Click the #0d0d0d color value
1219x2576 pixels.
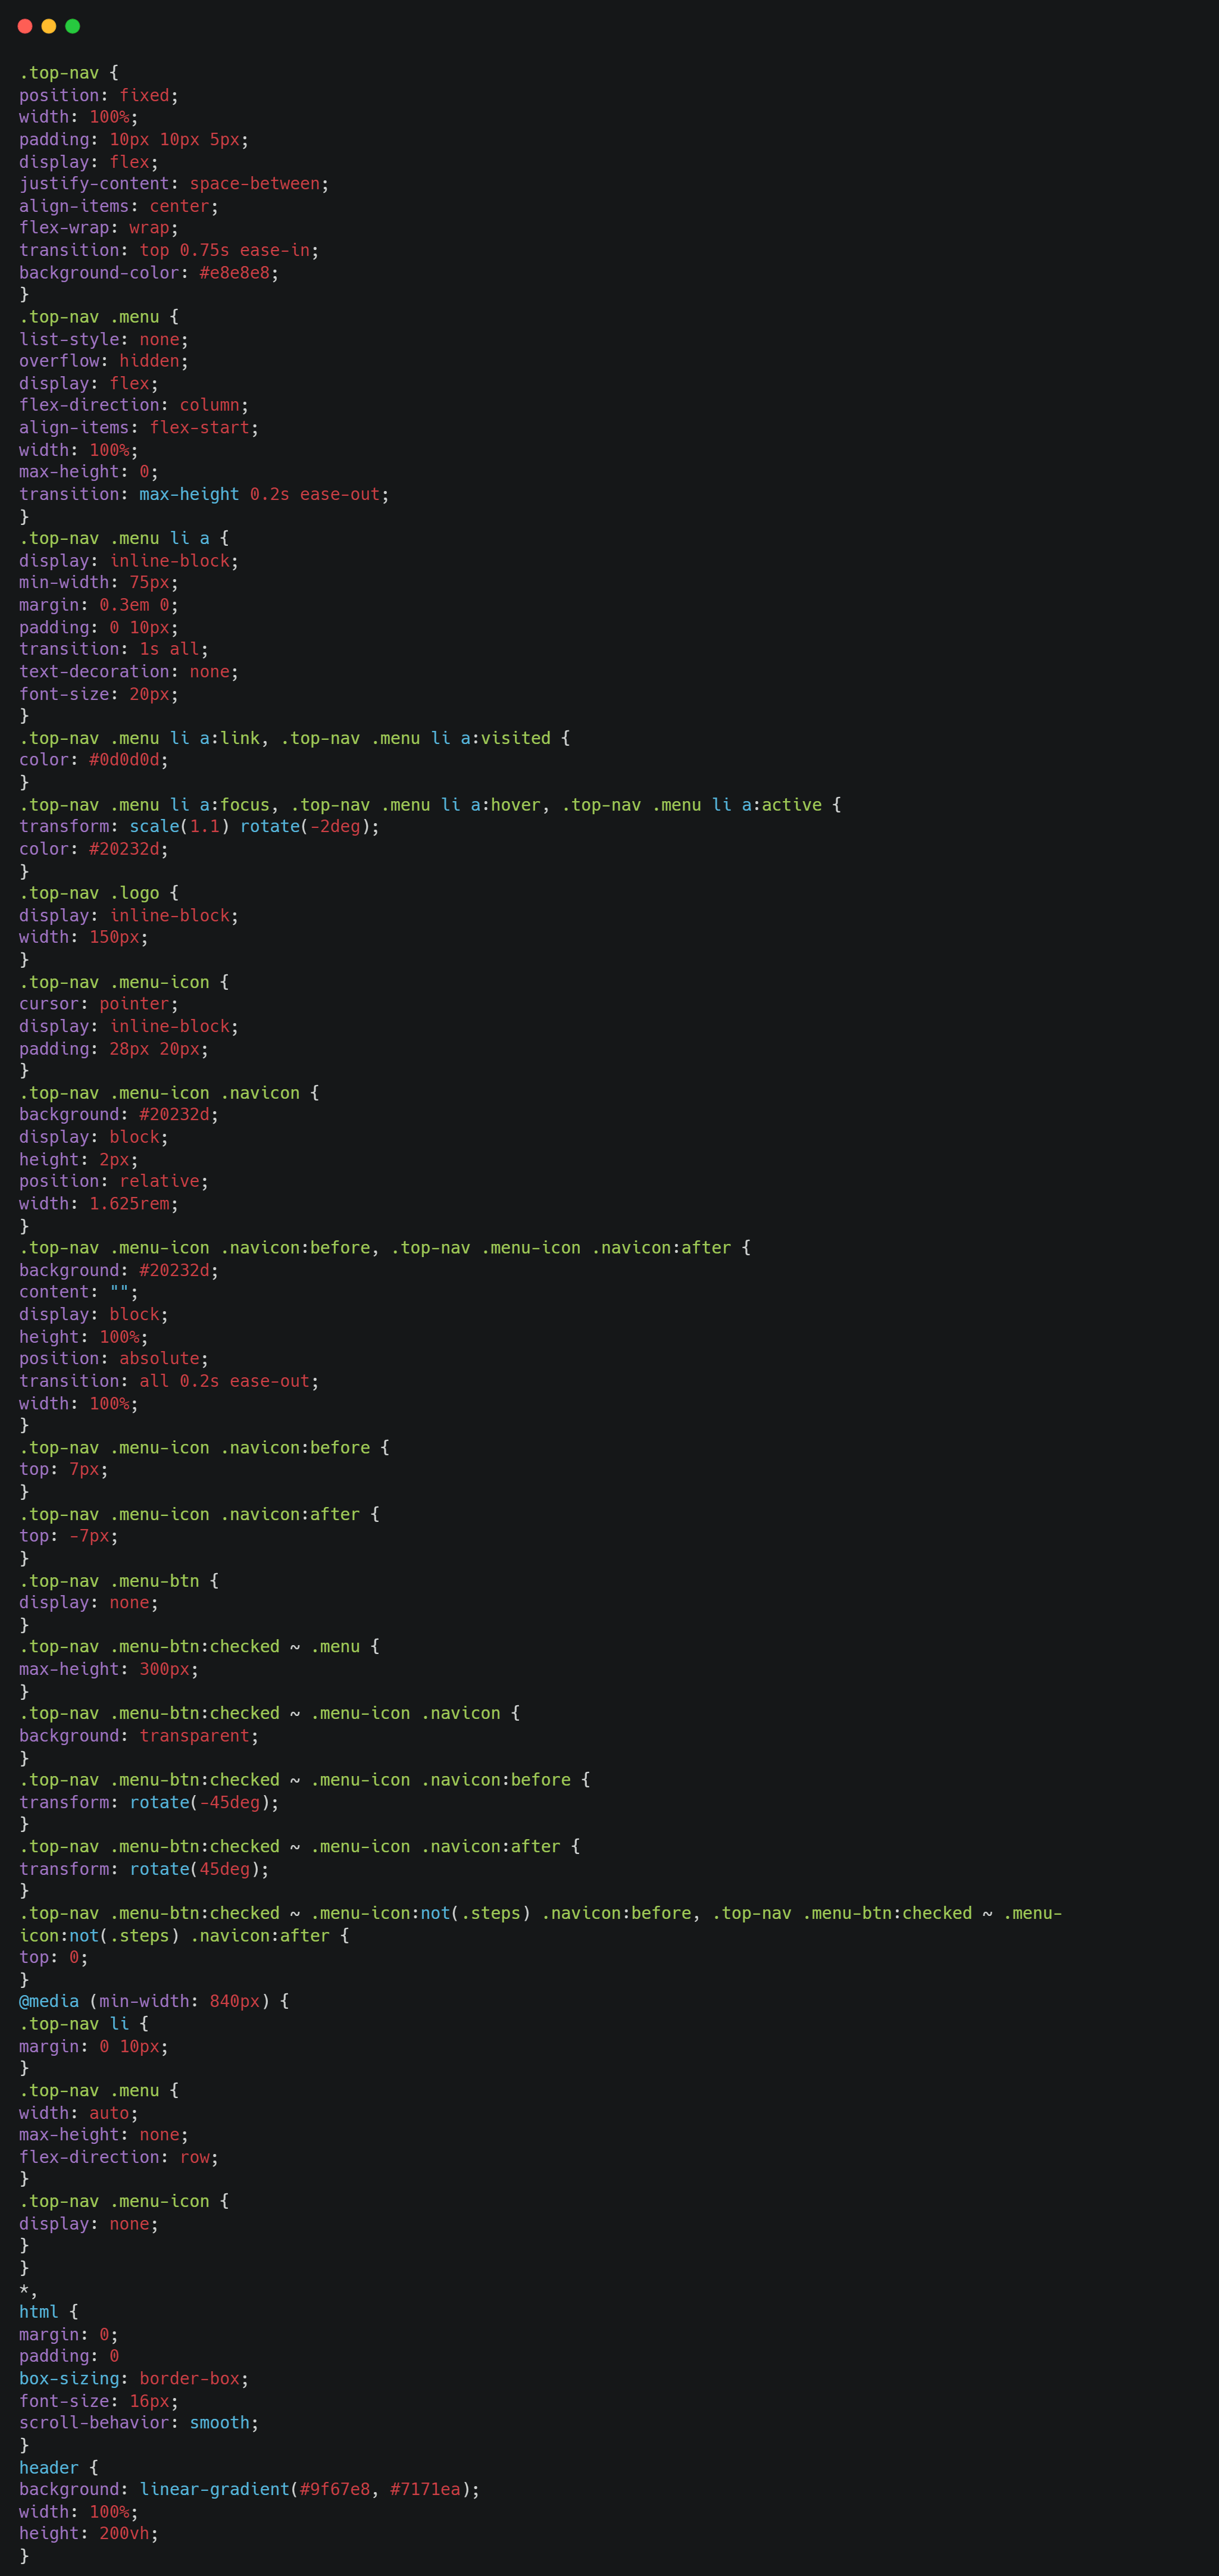pos(124,760)
